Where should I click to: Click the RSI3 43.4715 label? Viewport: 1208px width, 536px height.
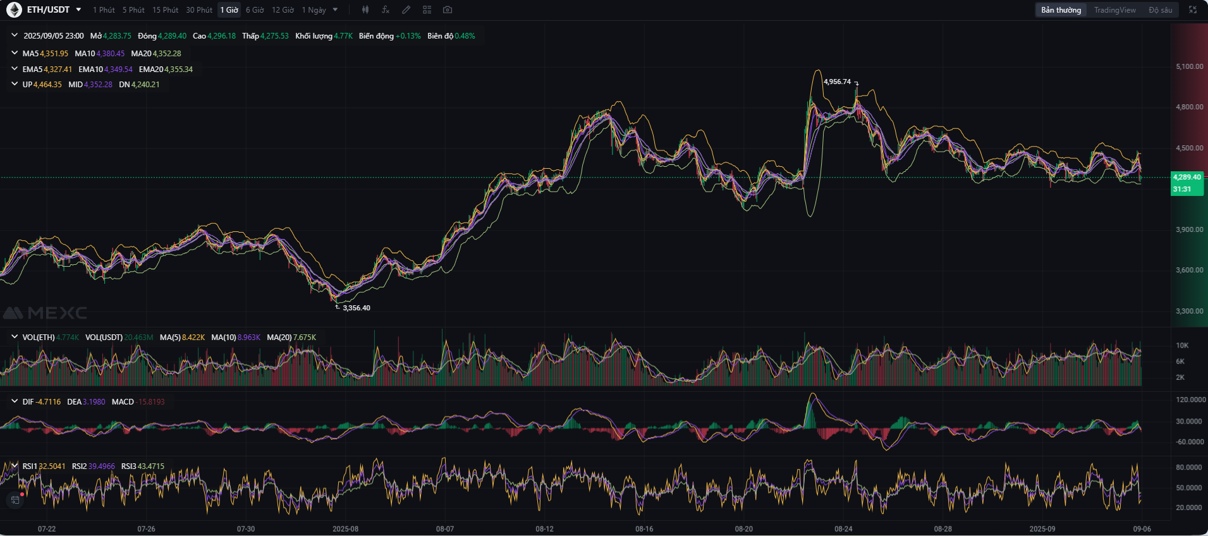(x=143, y=466)
